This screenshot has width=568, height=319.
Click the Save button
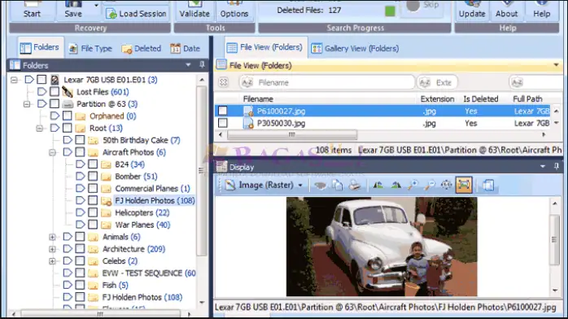pos(73,10)
